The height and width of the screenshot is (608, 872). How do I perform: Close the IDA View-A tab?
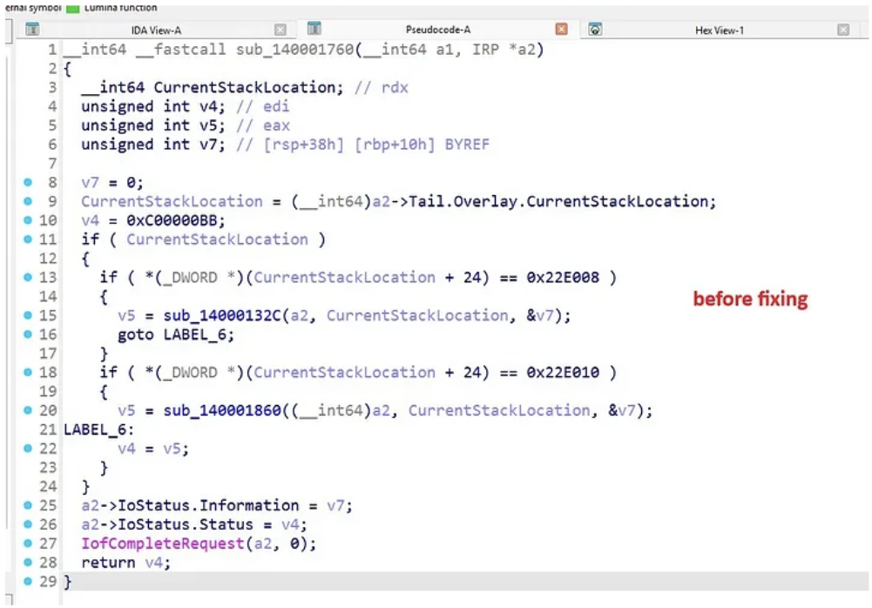[x=281, y=30]
